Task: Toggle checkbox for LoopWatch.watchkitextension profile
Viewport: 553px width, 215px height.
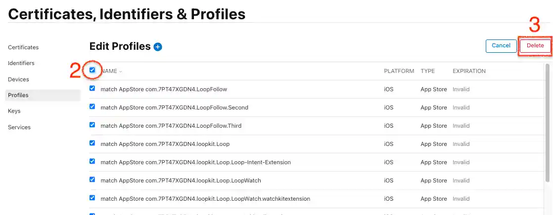Action: coord(92,198)
